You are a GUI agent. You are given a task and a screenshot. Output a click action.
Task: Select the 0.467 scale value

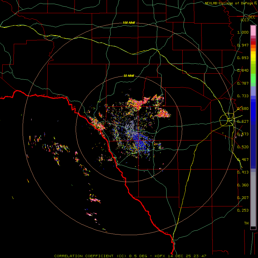click(243, 160)
